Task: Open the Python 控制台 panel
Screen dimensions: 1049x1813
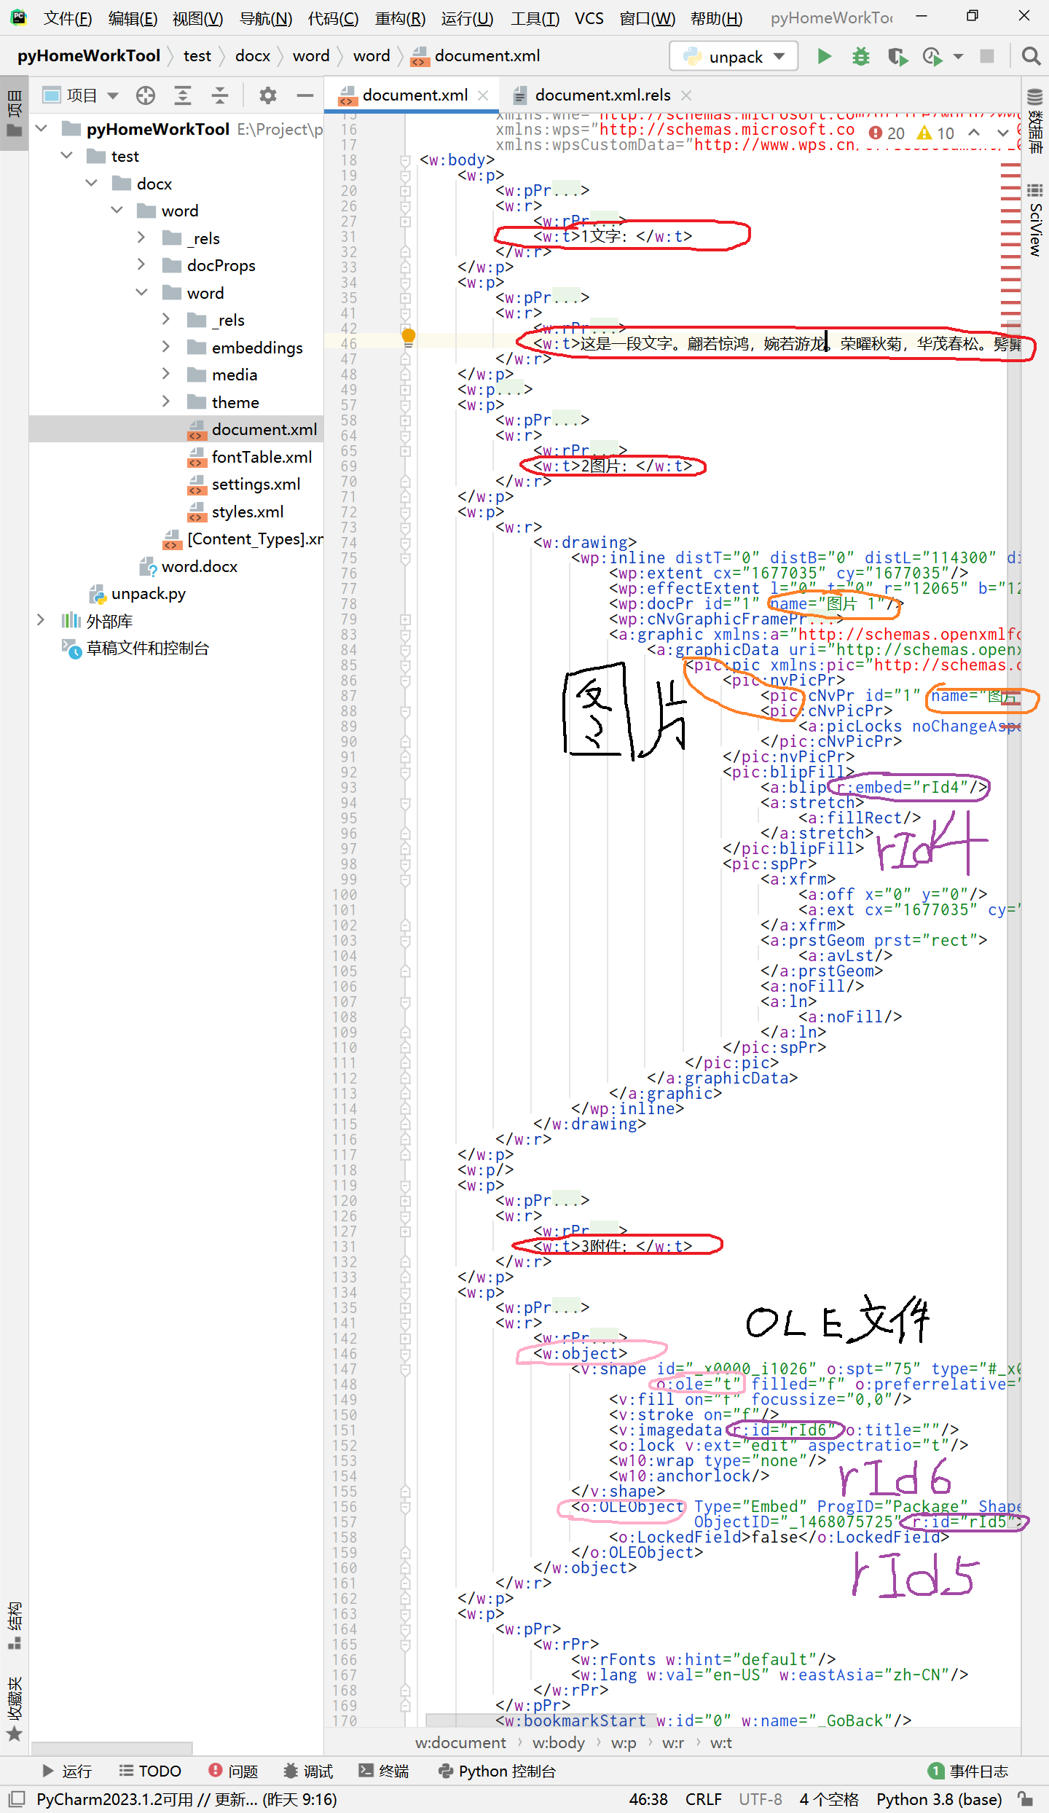Action: click(x=497, y=1771)
